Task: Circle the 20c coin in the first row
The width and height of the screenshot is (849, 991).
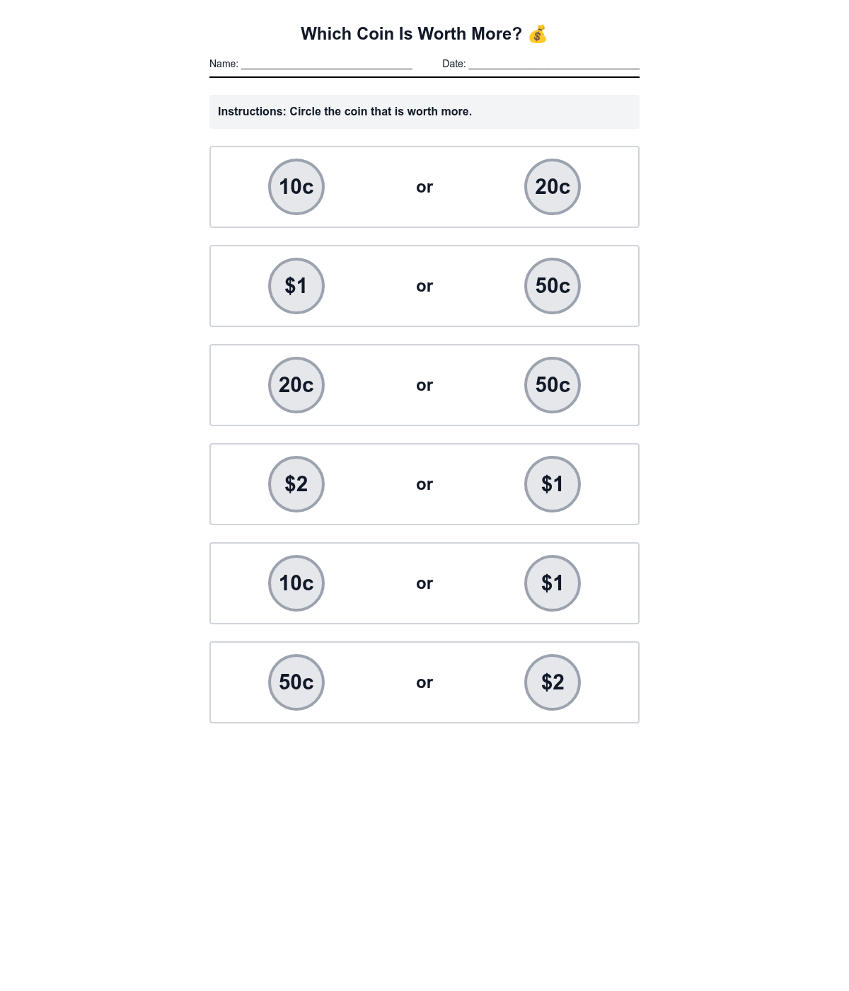Action: coord(553,187)
